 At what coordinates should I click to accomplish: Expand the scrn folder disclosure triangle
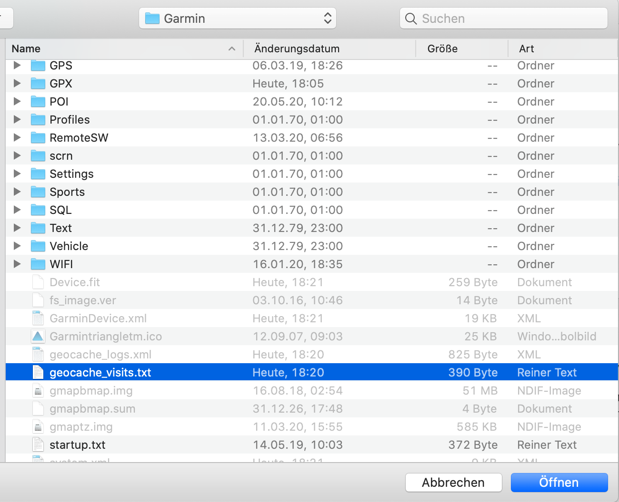(x=17, y=155)
